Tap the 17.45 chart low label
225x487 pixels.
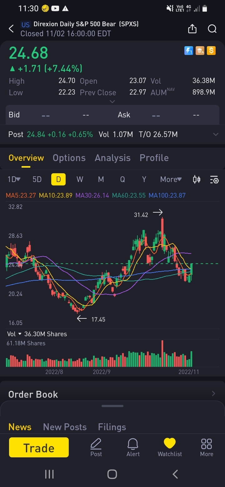click(98, 319)
